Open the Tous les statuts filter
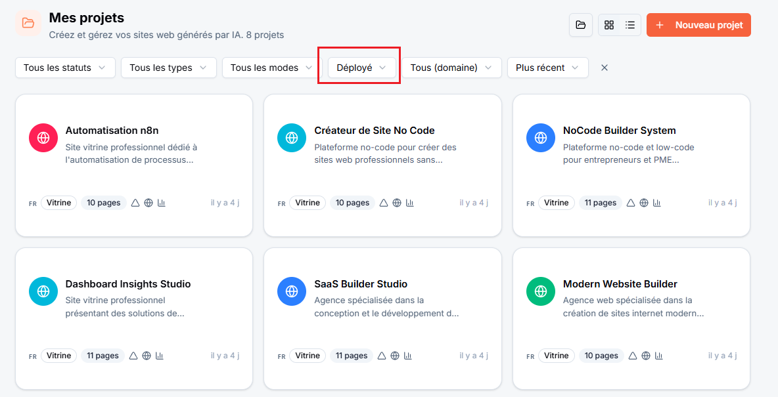Image resolution: width=778 pixels, height=397 pixels. pos(66,68)
